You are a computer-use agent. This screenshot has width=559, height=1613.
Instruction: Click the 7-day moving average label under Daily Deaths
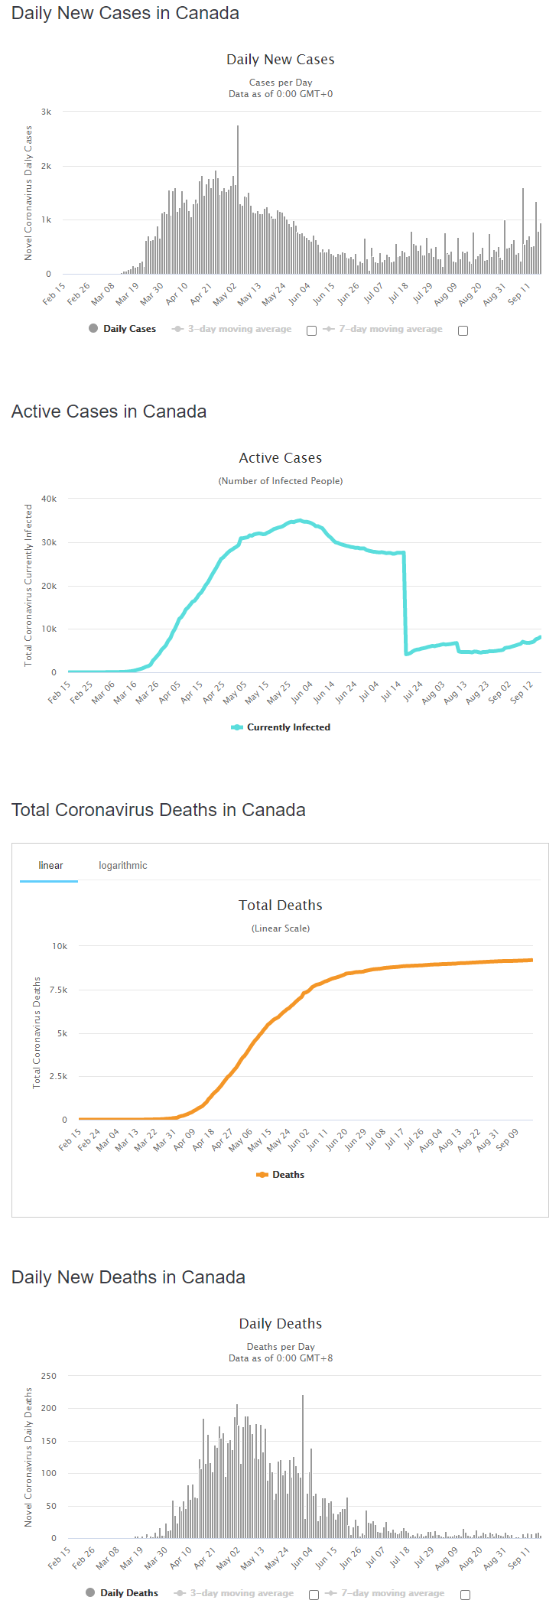[393, 1593]
